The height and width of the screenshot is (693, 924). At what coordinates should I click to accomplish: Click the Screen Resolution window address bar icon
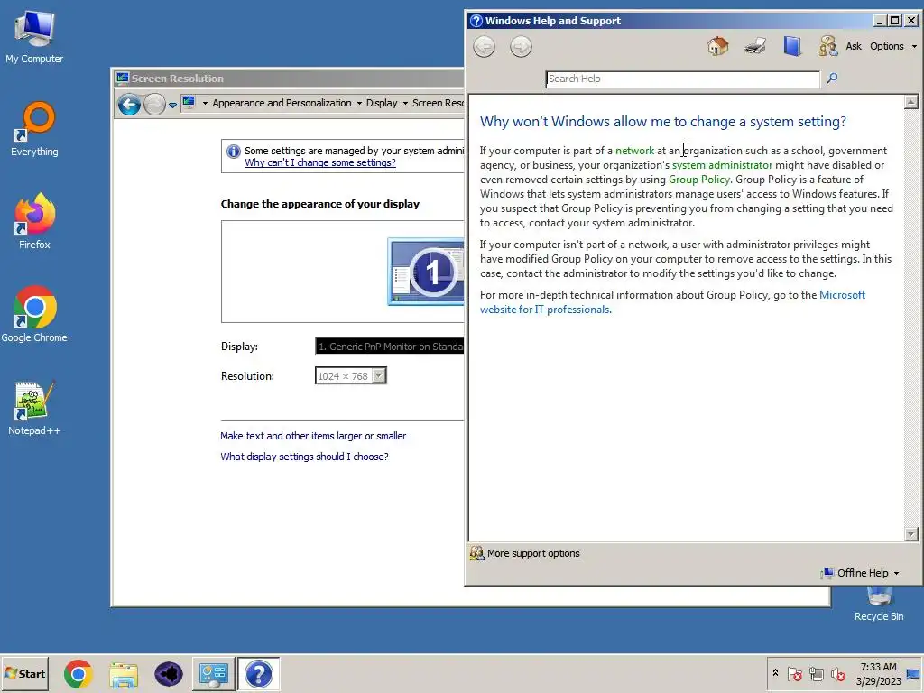[x=189, y=103]
